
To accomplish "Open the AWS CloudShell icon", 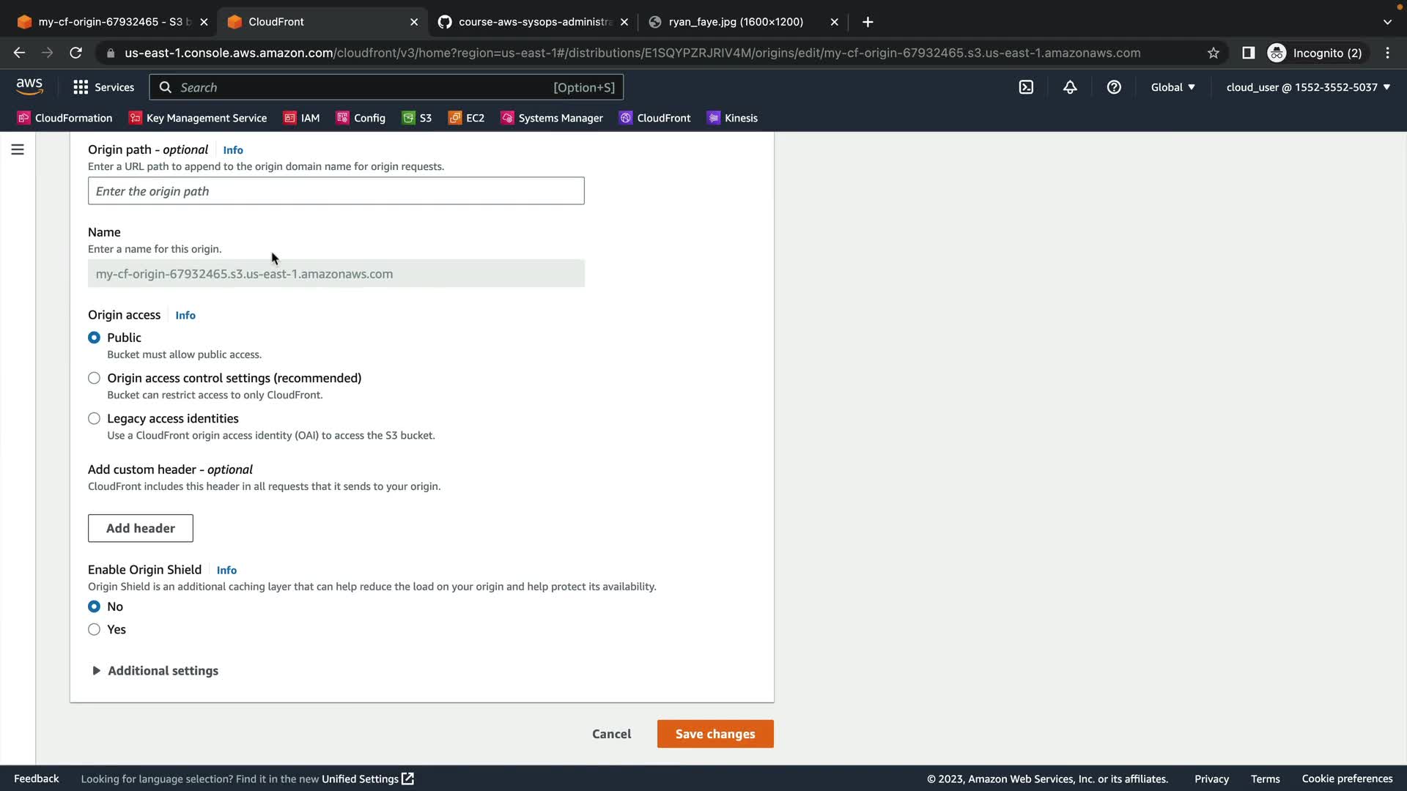I will click(x=1026, y=87).
